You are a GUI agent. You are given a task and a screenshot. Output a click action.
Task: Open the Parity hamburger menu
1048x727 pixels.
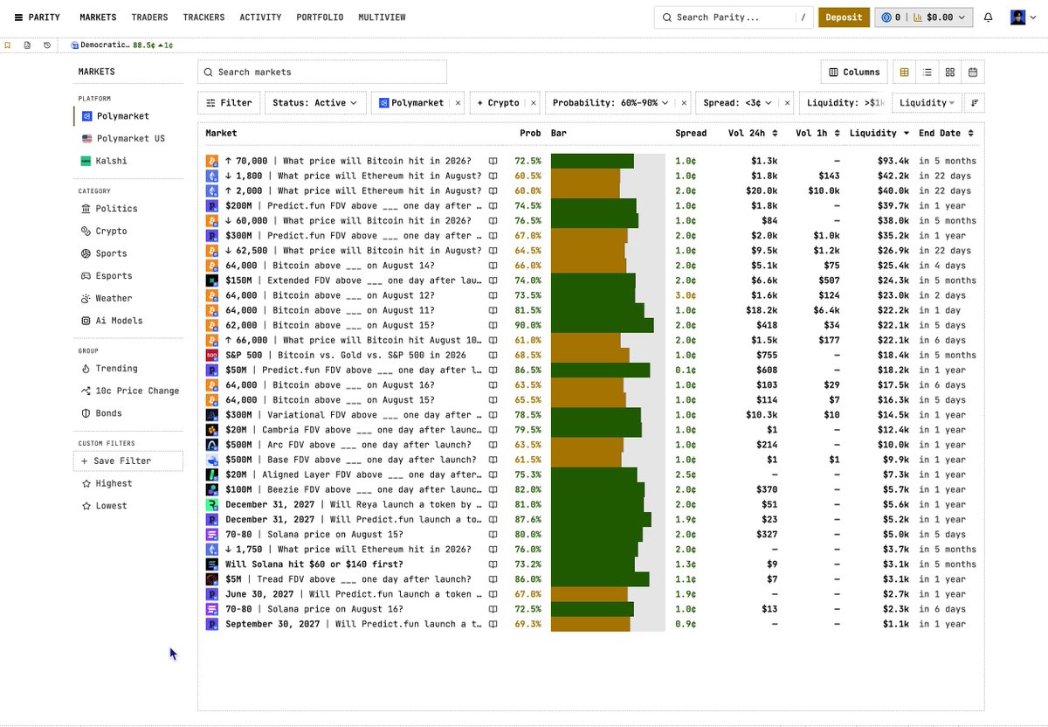(18, 17)
